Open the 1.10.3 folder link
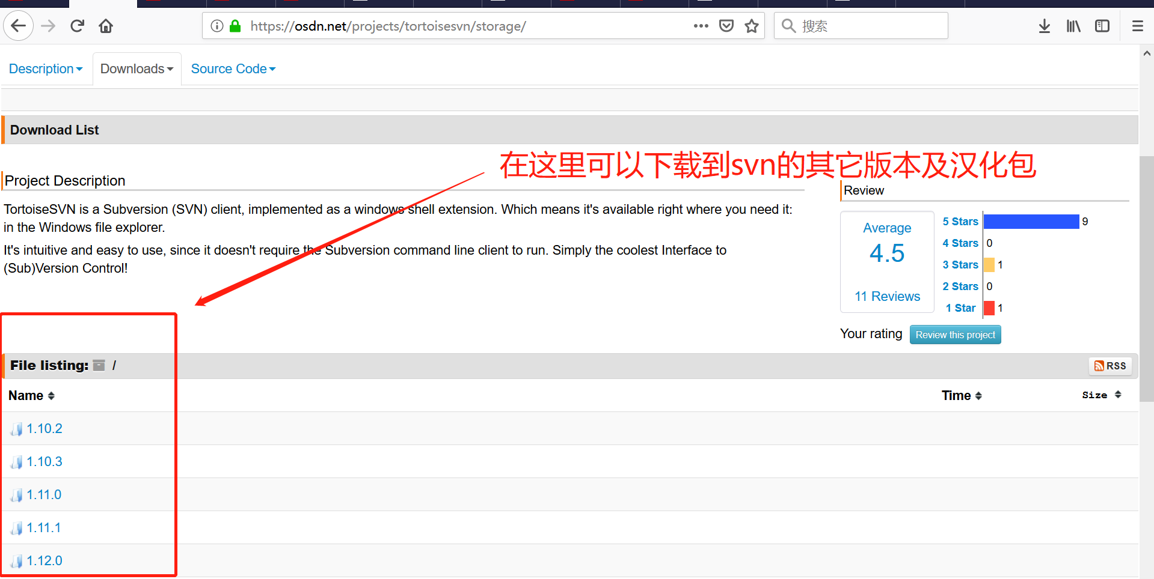The width and height of the screenshot is (1154, 579). click(x=45, y=461)
